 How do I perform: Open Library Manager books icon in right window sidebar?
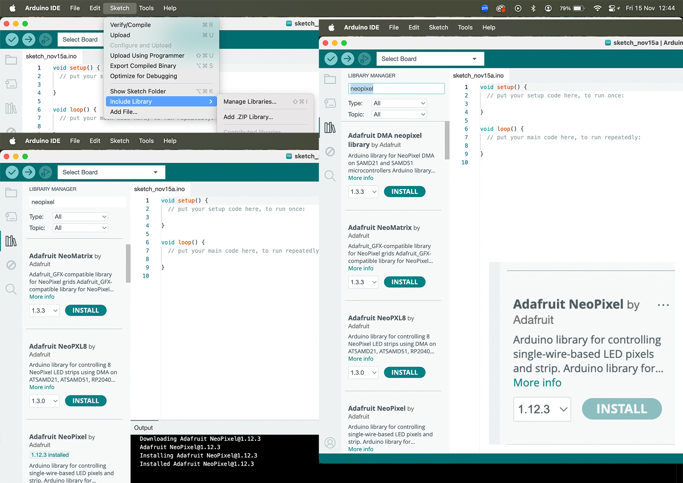coord(330,127)
